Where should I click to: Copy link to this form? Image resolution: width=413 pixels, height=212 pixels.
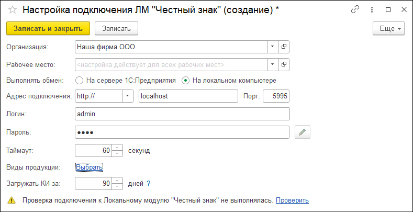coord(355,10)
